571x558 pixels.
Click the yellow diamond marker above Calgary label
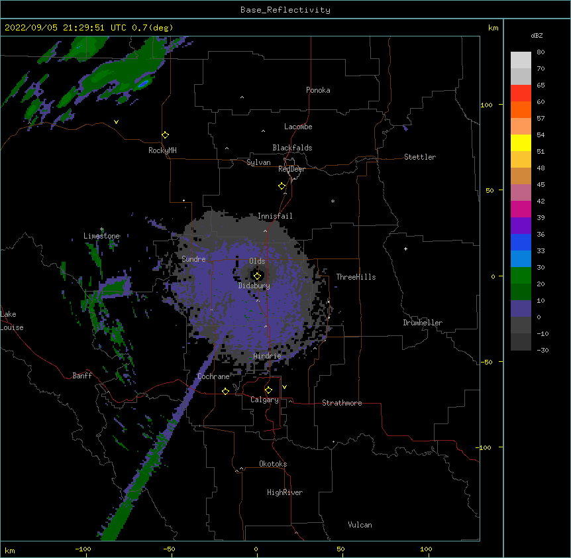coord(268,390)
